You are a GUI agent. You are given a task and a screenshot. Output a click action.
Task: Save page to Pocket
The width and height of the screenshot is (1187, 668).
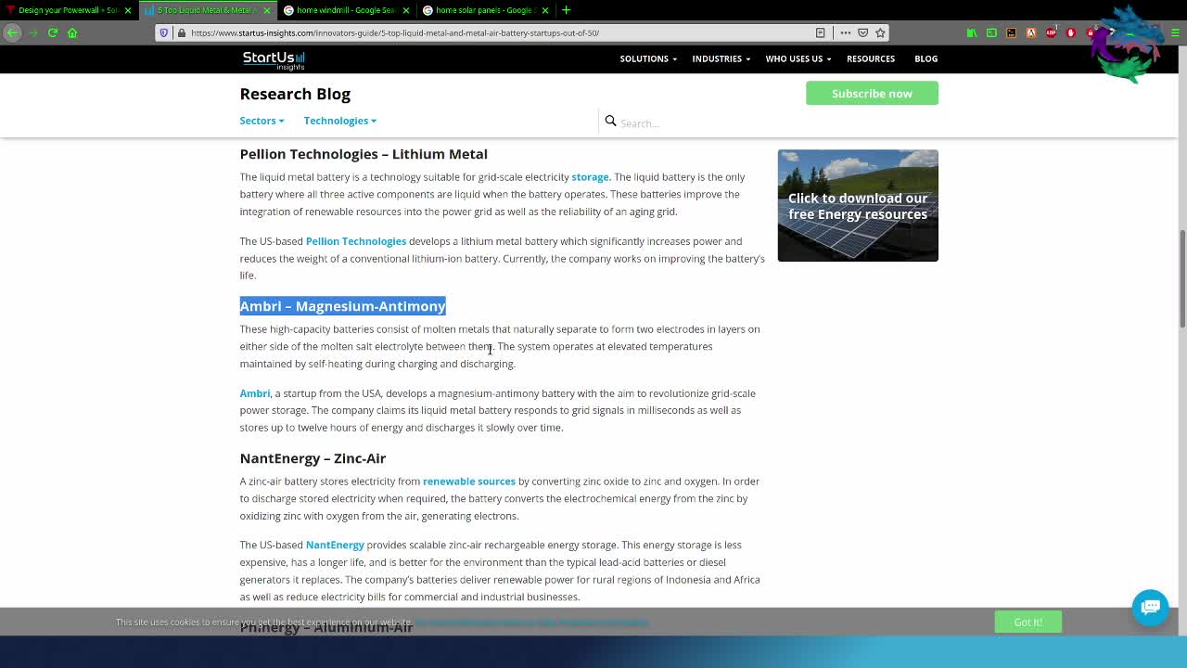coord(862,32)
